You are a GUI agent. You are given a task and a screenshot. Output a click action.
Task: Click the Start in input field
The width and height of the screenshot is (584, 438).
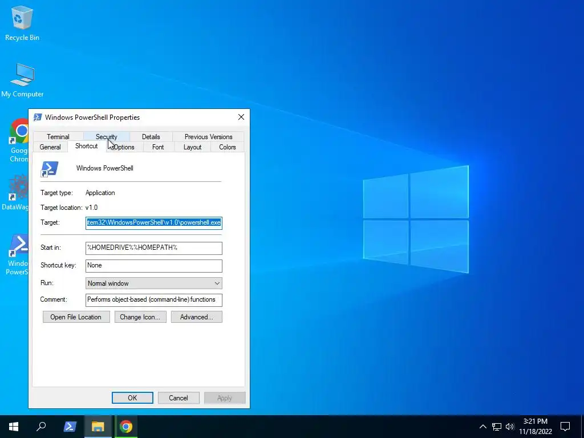154,248
